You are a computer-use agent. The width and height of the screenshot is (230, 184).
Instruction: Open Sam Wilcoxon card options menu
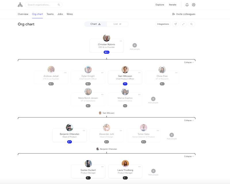(139, 73)
